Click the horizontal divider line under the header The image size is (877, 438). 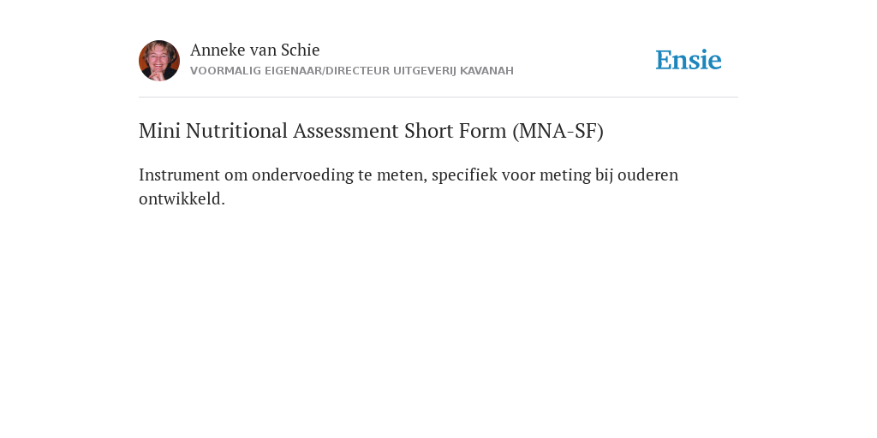tap(438, 98)
